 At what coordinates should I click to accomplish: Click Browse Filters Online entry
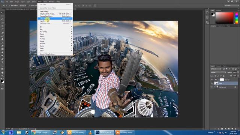point(55,54)
